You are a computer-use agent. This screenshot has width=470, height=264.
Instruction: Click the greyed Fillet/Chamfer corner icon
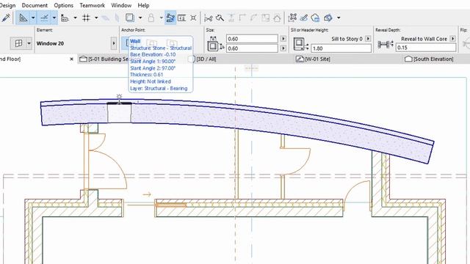pos(242,18)
